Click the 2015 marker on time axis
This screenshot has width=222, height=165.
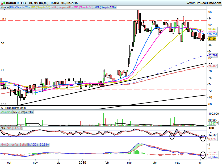(x=83, y=162)
